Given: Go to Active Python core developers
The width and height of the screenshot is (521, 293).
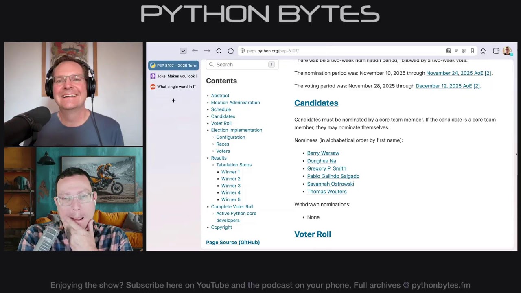Looking at the screenshot, I should (236, 217).
